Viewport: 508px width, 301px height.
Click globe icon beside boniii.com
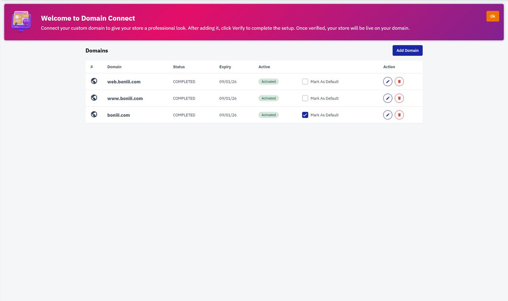point(94,114)
